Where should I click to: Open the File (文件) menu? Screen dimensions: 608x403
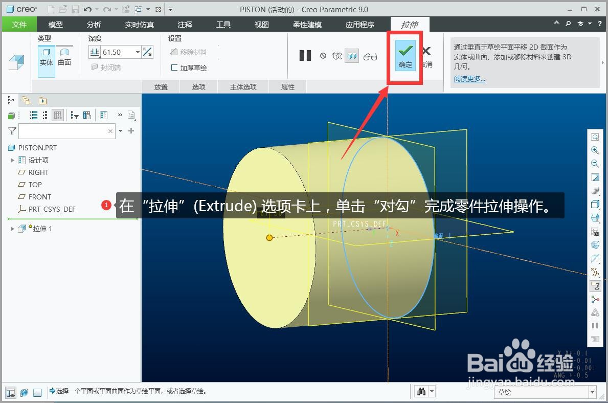[19, 25]
